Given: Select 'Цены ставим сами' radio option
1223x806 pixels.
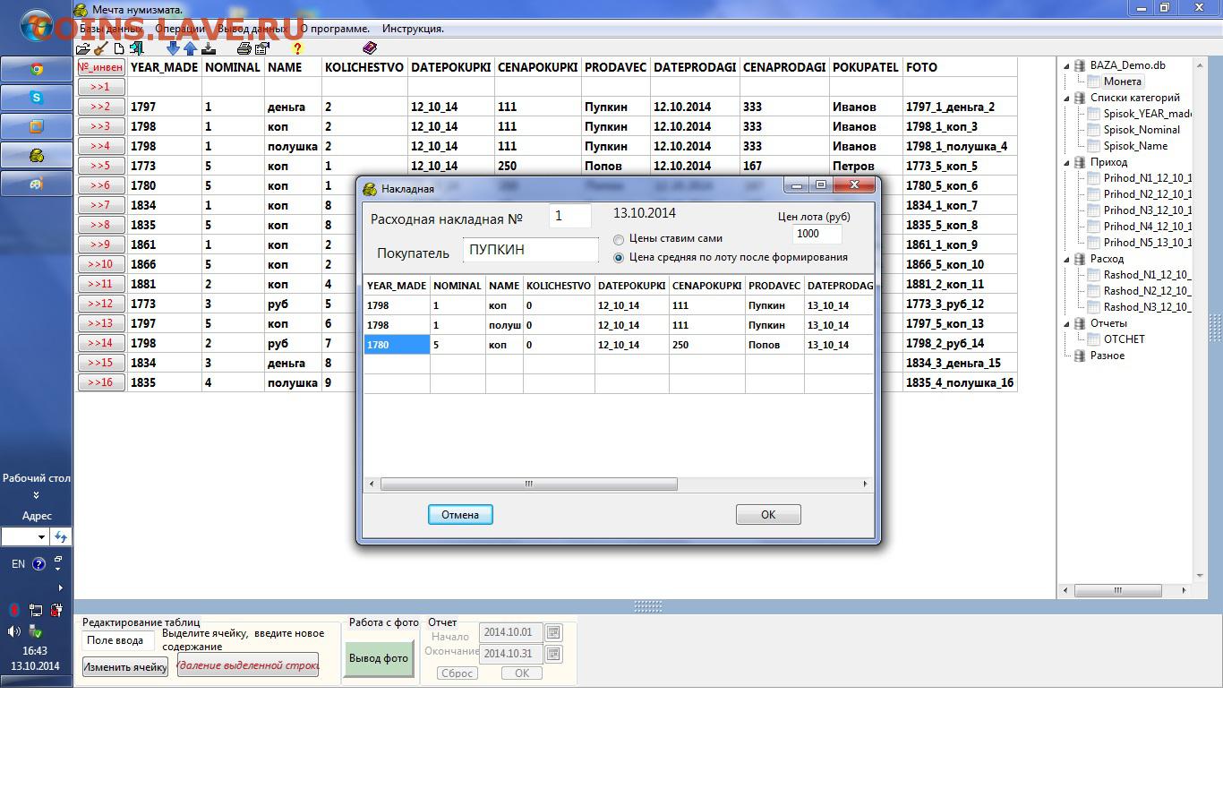Looking at the screenshot, I should (x=619, y=240).
